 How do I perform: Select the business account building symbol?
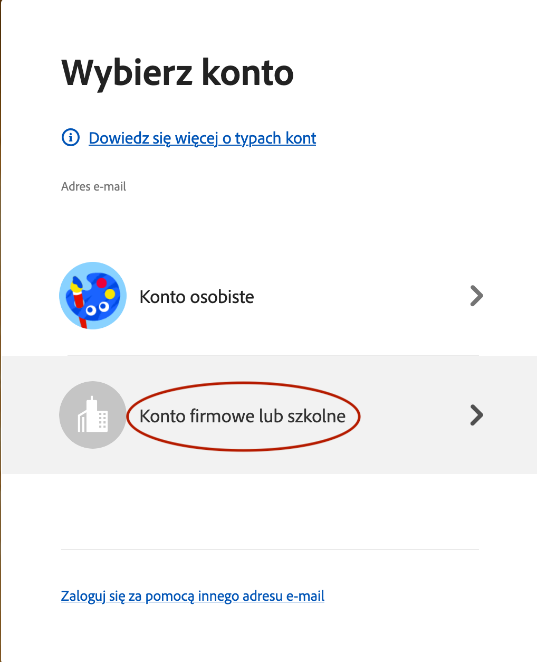(x=92, y=415)
